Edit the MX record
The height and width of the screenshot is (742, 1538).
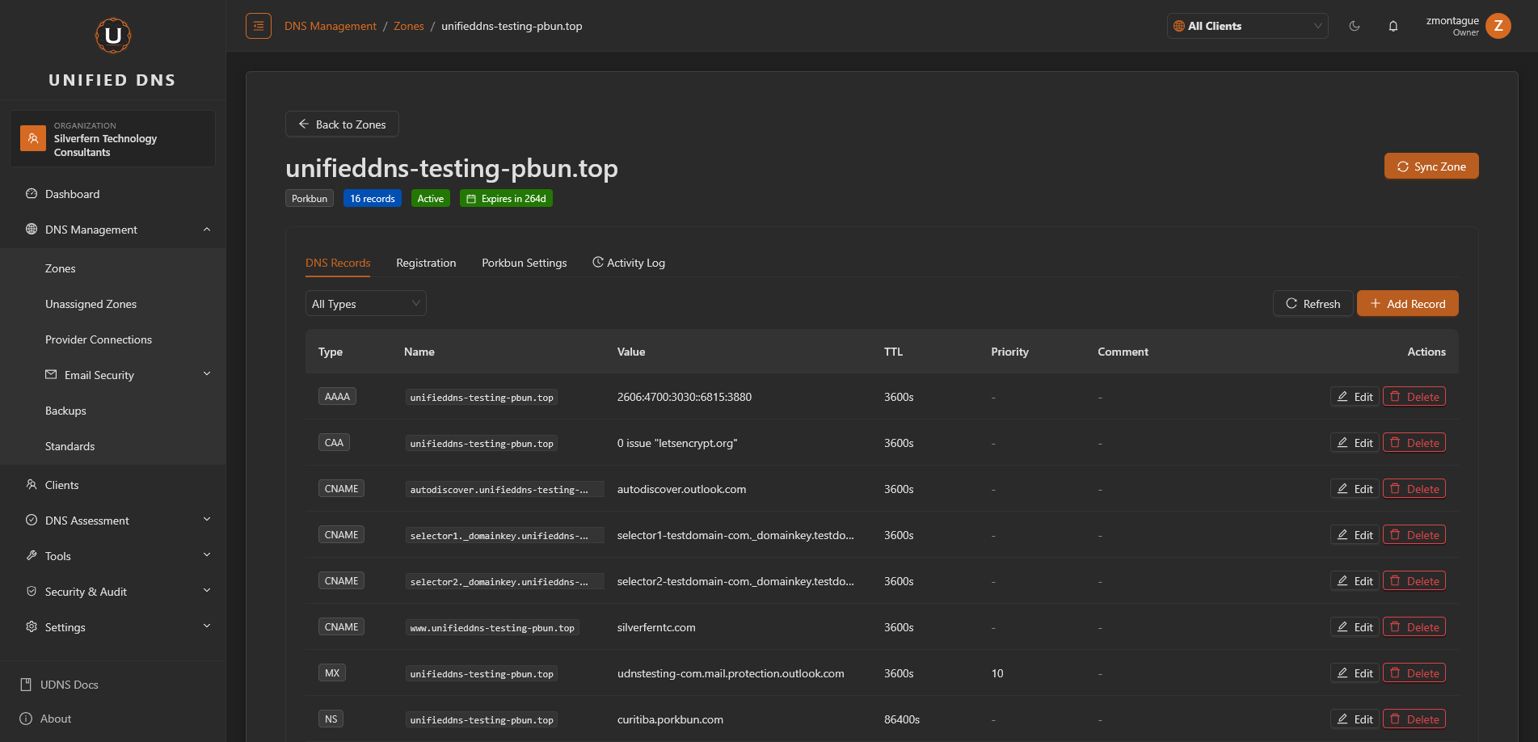pyautogui.click(x=1355, y=673)
